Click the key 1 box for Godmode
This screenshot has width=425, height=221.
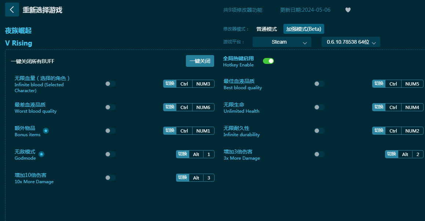coord(209,154)
